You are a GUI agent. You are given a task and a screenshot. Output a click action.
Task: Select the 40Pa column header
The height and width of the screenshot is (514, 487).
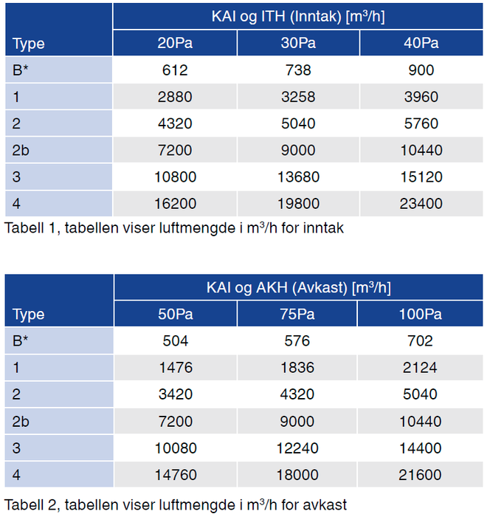[x=421, y=43]
